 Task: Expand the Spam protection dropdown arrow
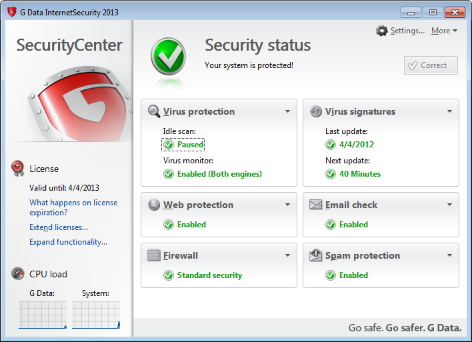click(449, 256)
